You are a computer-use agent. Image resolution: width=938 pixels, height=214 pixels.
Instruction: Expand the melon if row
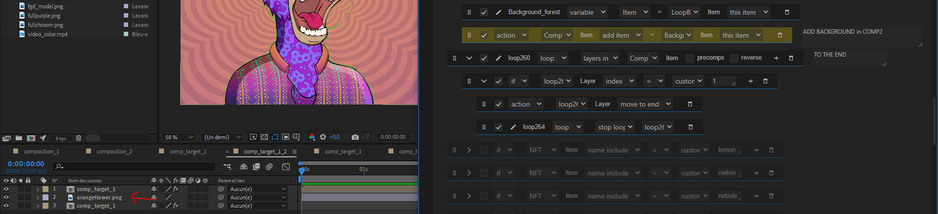click(x=469, y=173)
